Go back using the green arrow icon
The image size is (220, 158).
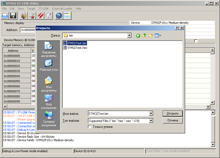(x=138, y=35)
